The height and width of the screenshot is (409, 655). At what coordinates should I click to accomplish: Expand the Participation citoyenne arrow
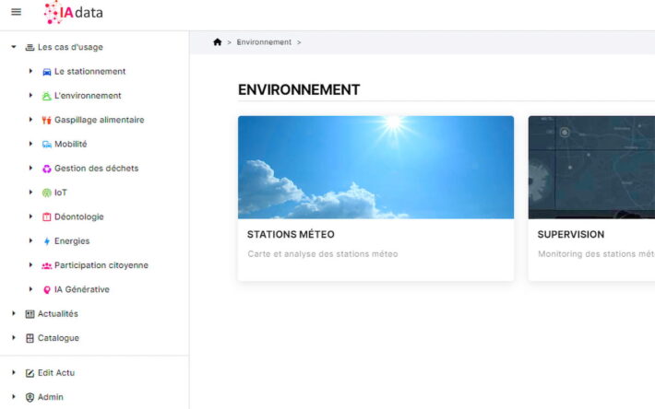pyautogui.click(x=30, y=264)
